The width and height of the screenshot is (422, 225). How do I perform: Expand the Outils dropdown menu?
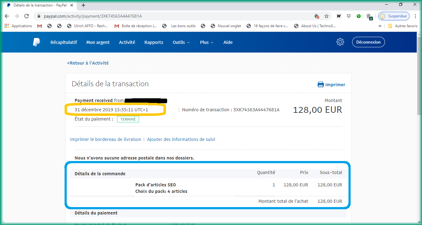[181, 42]
